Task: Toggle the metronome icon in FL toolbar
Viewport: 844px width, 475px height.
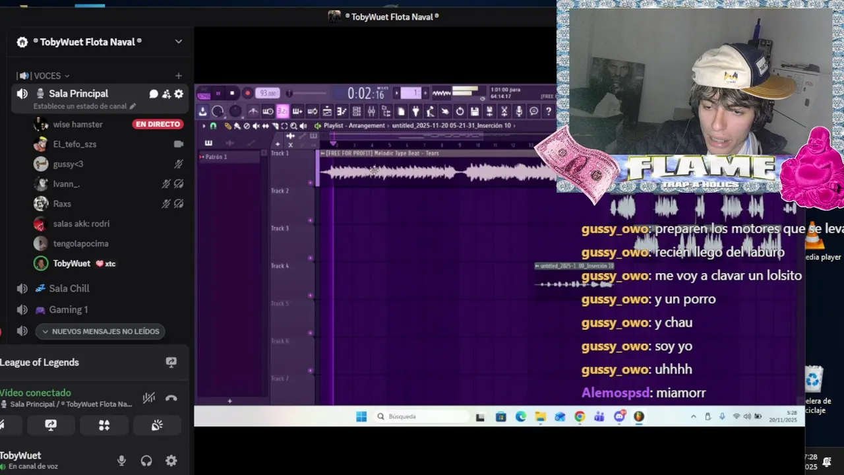Action: (253, 111)
